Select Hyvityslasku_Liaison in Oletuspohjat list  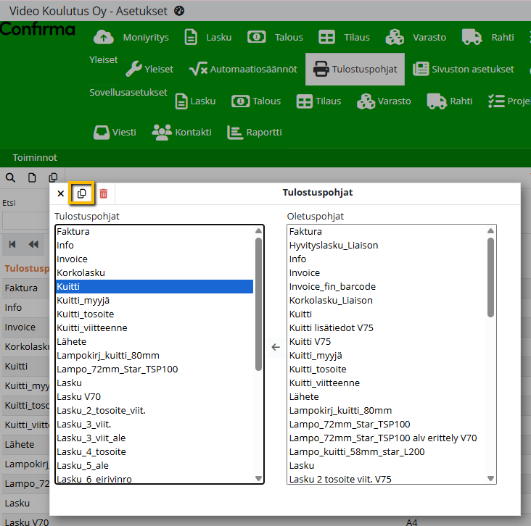(334, 245)
